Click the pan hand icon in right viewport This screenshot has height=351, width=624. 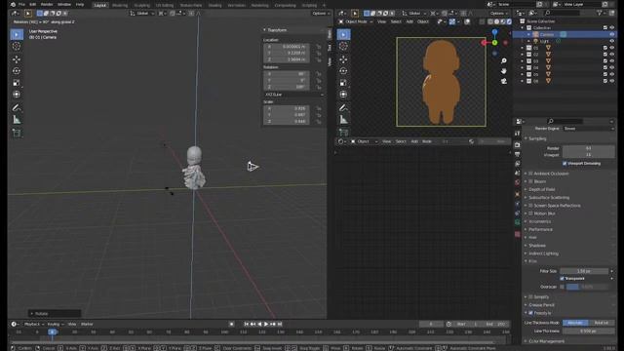click(x=504, y=71)
